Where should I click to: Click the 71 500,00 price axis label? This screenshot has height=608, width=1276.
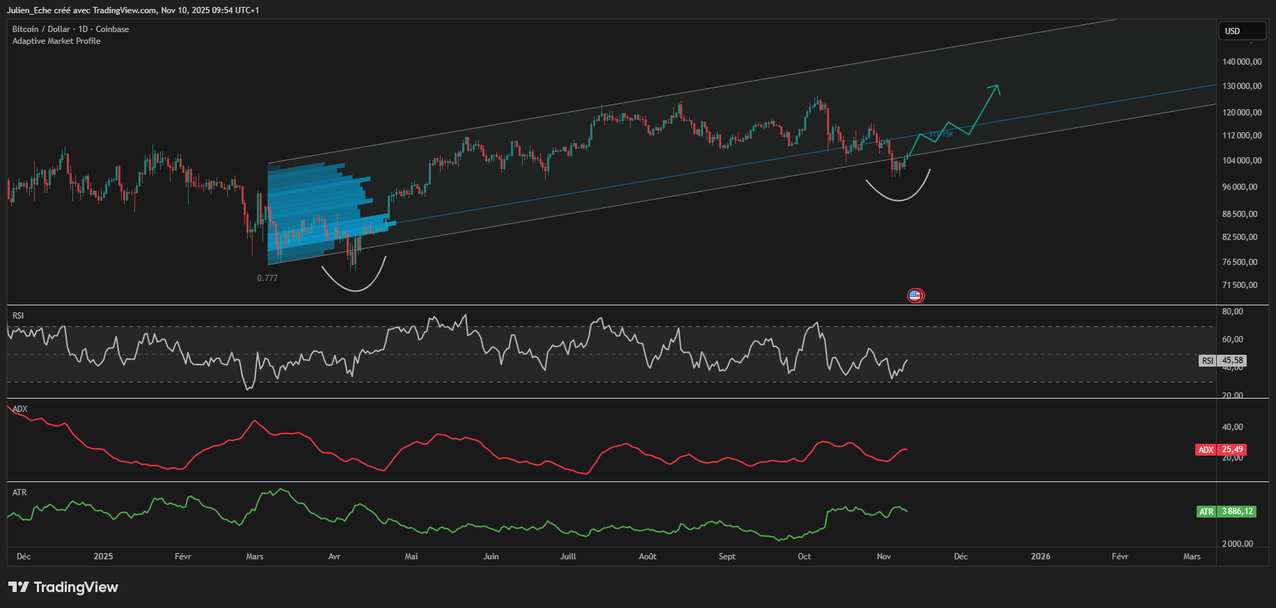[1240, 285]
